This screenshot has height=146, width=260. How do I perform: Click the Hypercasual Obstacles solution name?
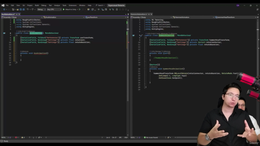pos(116,5)
